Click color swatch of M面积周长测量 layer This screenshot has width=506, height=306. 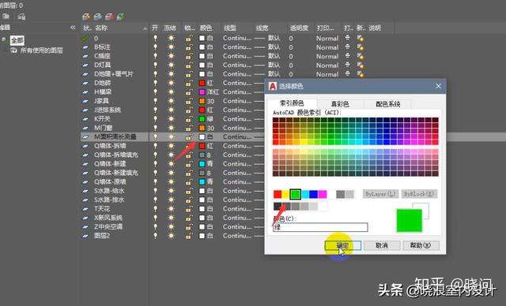pos(202,136)
